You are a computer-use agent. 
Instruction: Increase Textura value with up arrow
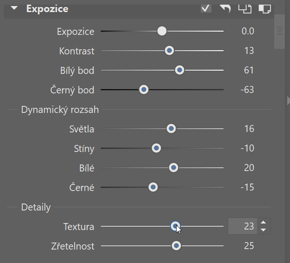tap(264, 222)
